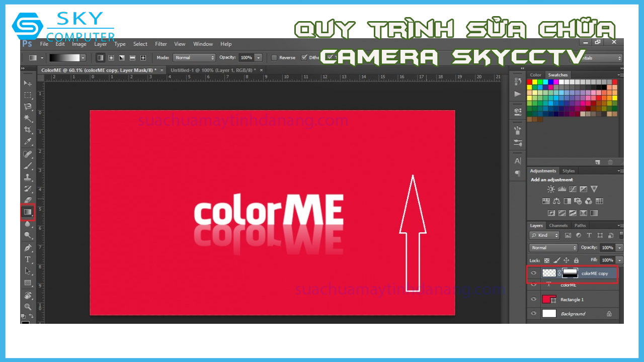Choose the radial gradient style icon
644x362 pixels.
coord(111,58)
